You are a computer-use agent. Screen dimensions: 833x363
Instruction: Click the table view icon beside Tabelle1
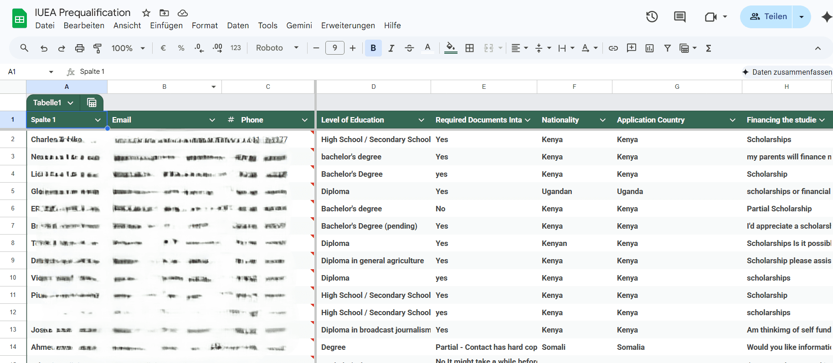coord(92,102)
